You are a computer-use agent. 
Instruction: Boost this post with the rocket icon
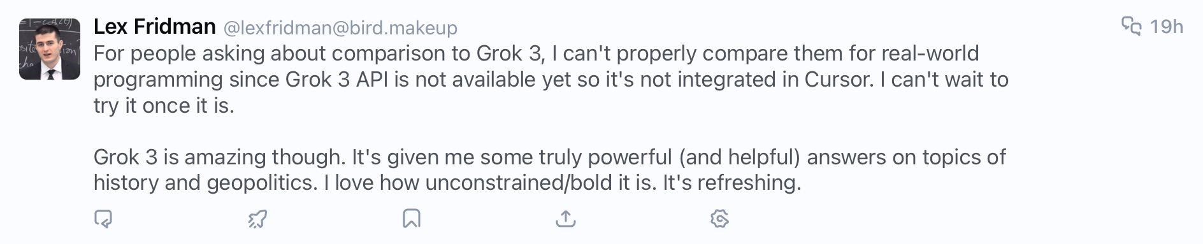point(257,219)
